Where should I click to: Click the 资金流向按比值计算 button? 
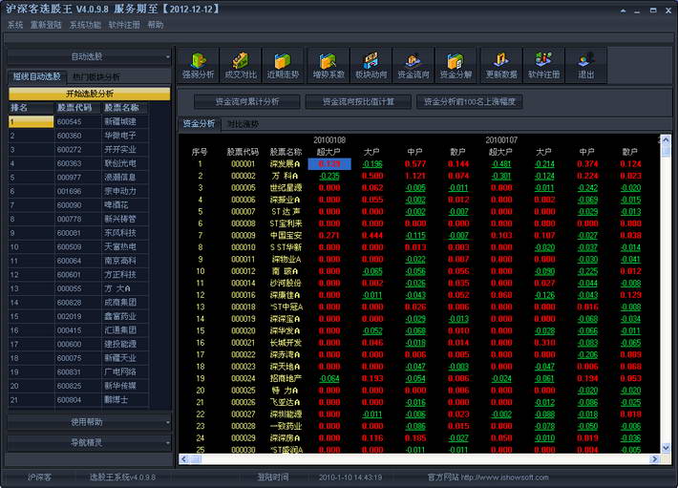(358, 102)
